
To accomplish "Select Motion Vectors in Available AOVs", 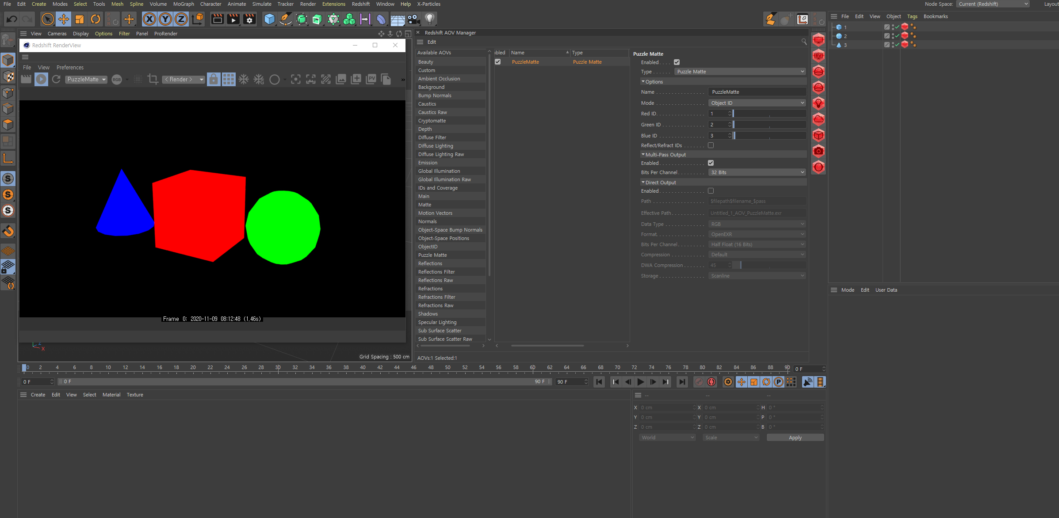I will click(451, 213).
